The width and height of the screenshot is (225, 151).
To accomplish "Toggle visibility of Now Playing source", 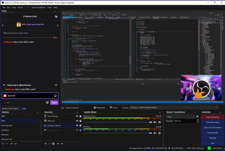I will pos(77,116).
